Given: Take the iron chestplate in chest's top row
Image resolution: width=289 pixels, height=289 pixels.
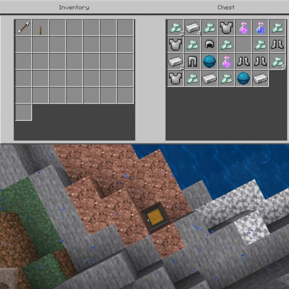Looking at the screenshot, I should (x=226, y=28).
